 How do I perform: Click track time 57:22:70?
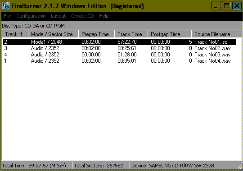(x=127, y=42)
